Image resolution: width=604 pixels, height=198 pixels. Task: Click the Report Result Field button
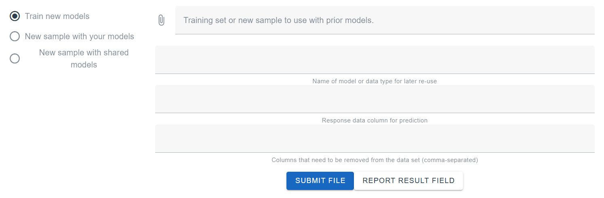[408, 181]
